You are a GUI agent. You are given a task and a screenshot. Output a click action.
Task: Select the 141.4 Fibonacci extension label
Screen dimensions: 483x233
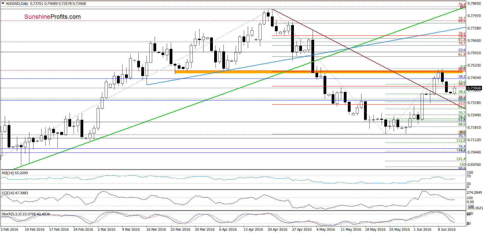(x=461, y=159)
